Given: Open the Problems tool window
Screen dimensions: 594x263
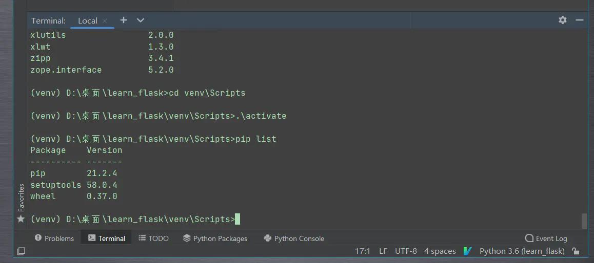Looking at the screenshot, I should tap(54, 238).
